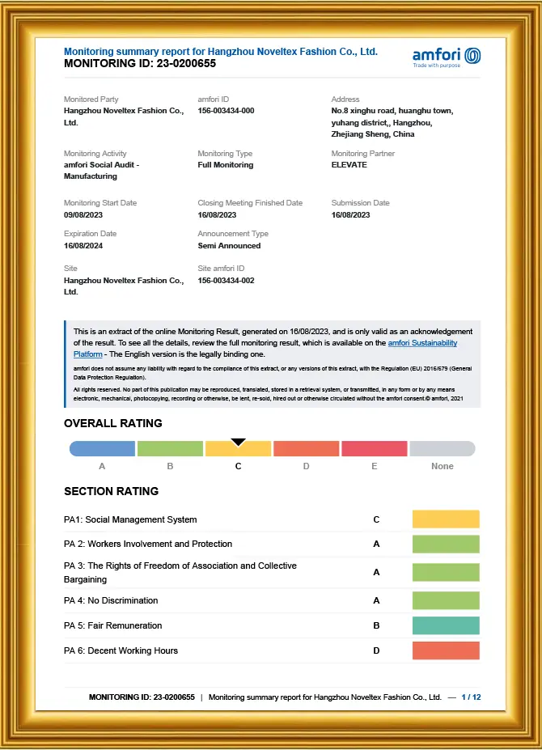Click the Monitoring Activity value amfori Social Audit

(x=101, y=170)
